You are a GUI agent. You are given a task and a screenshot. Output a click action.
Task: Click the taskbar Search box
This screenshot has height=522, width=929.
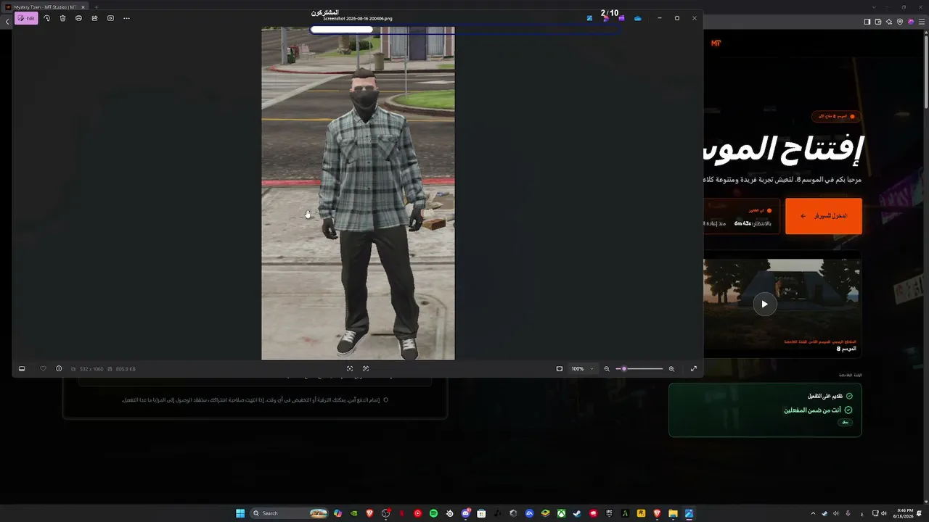289,513
